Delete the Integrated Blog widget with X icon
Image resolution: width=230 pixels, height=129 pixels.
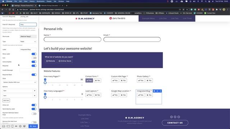point(160,91)
